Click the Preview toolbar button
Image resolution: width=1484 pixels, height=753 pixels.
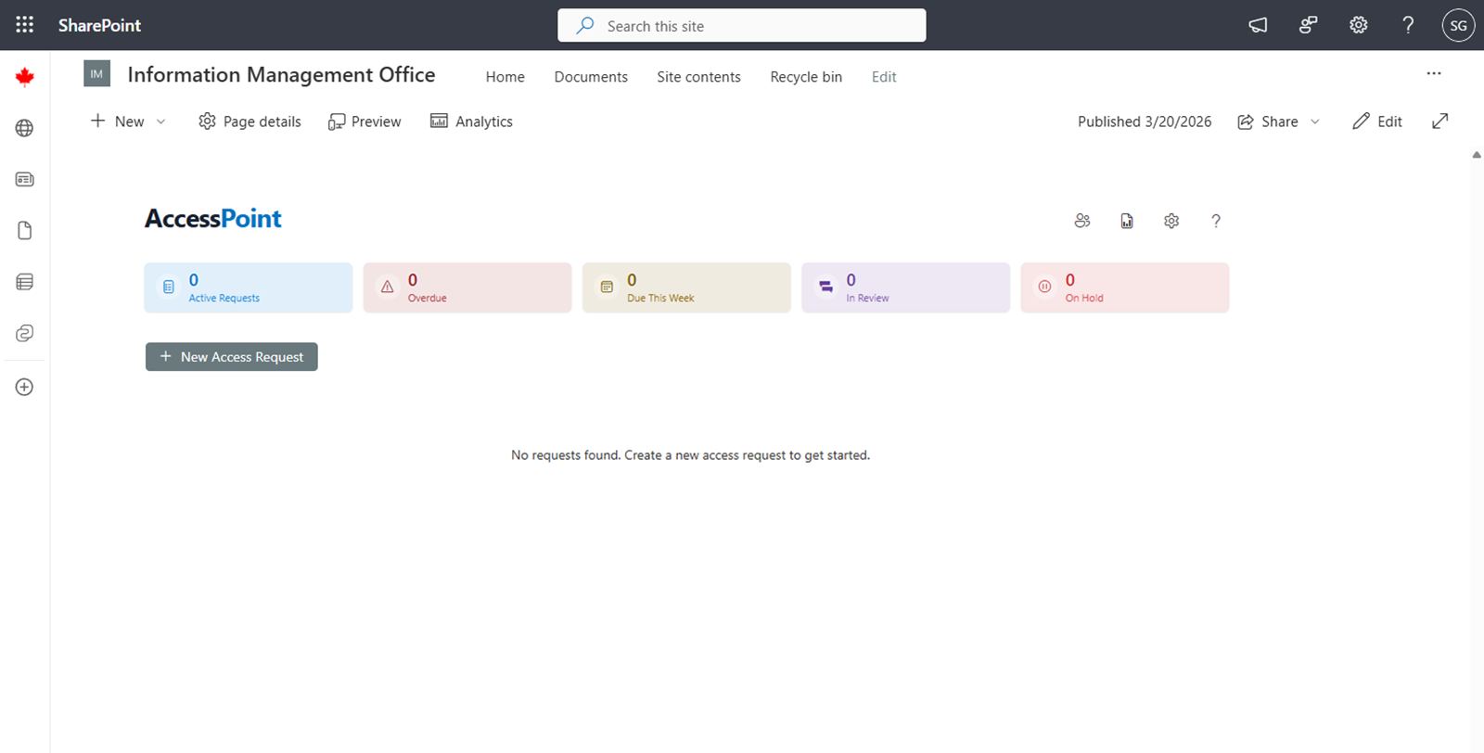click(365, 121)
